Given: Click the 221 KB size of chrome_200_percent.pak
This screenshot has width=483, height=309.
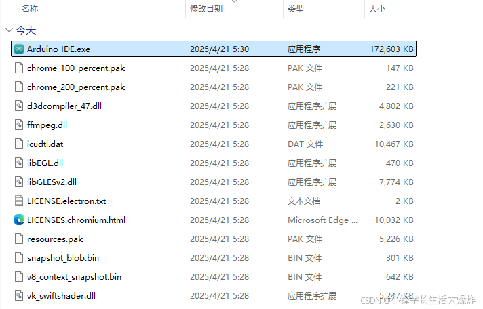Looking at the screenshot, I should coord(400,87).
